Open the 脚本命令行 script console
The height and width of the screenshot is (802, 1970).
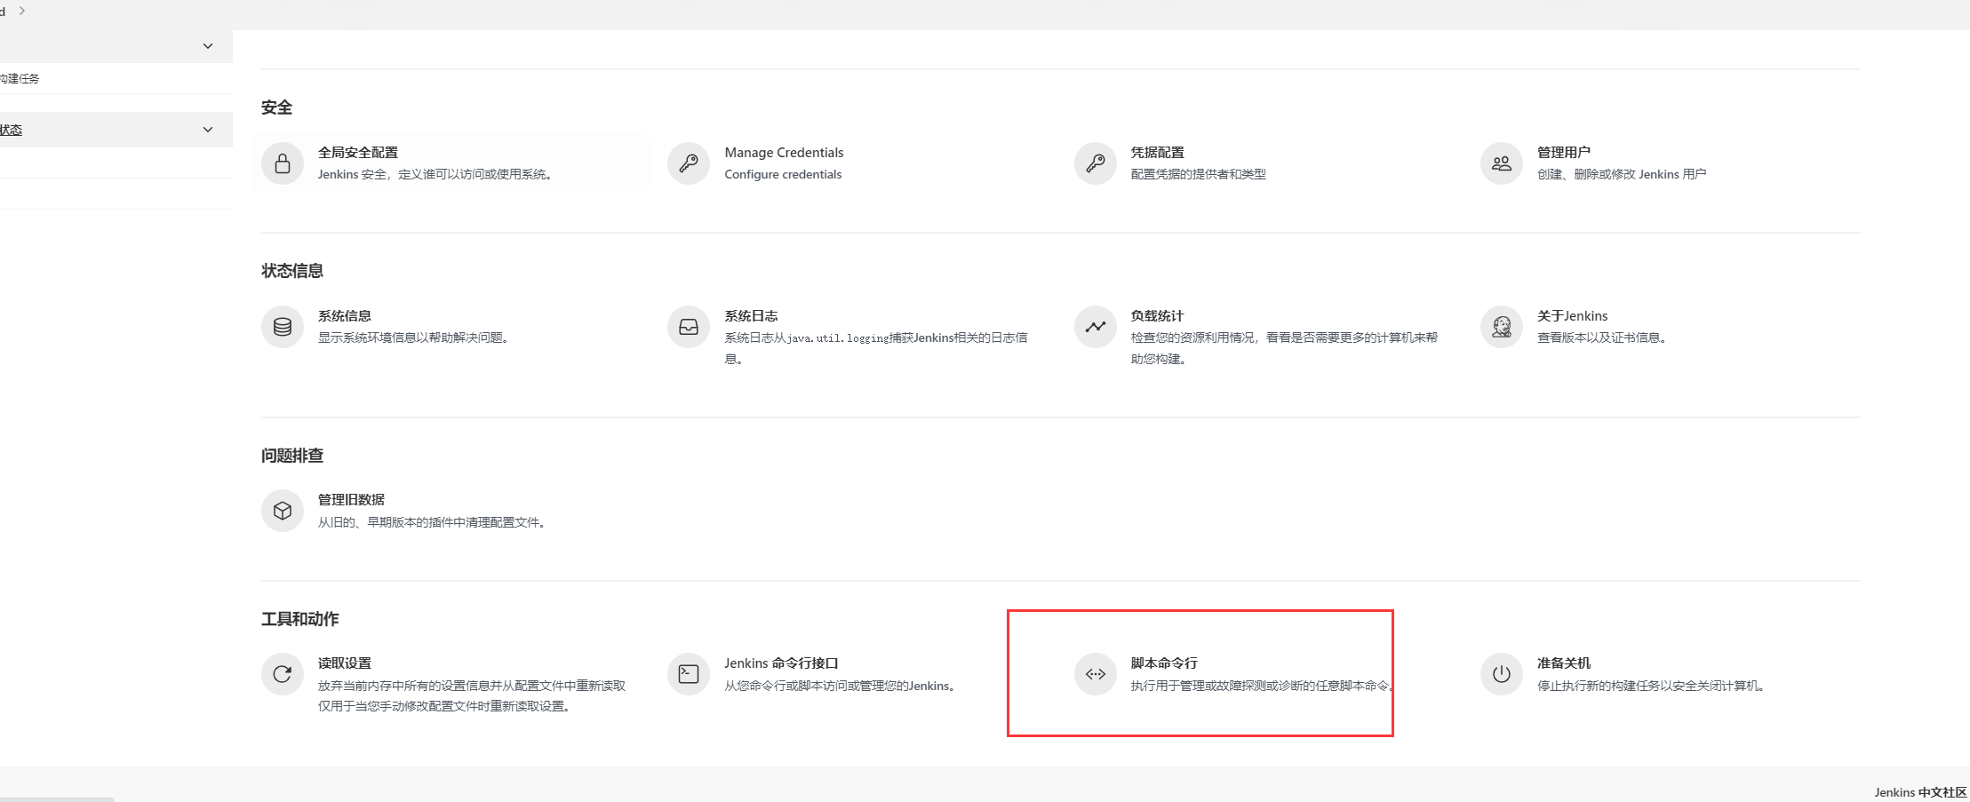1164,663
